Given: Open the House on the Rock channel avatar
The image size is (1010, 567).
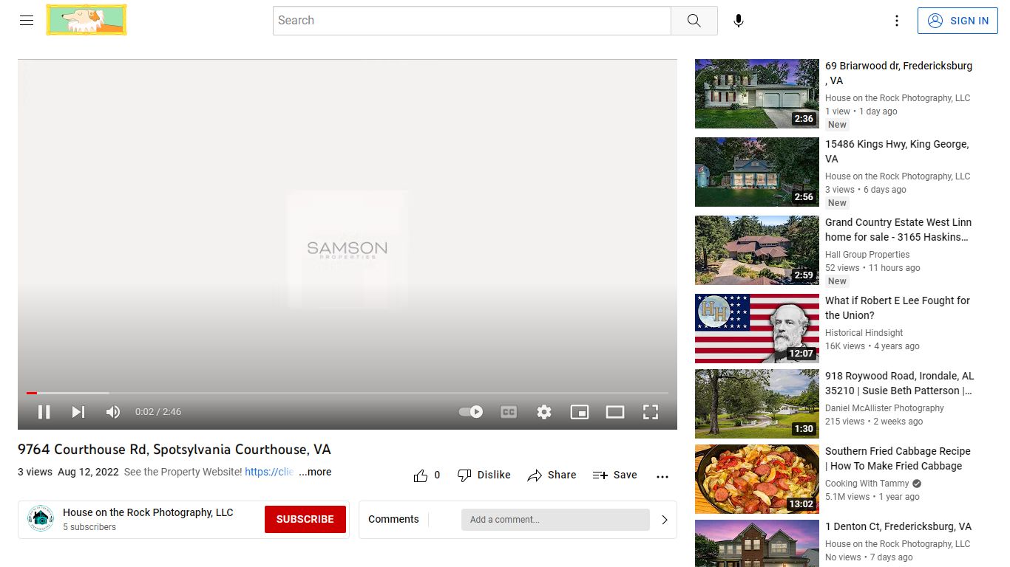Looking at the screenshot, I should pos(41,519).
